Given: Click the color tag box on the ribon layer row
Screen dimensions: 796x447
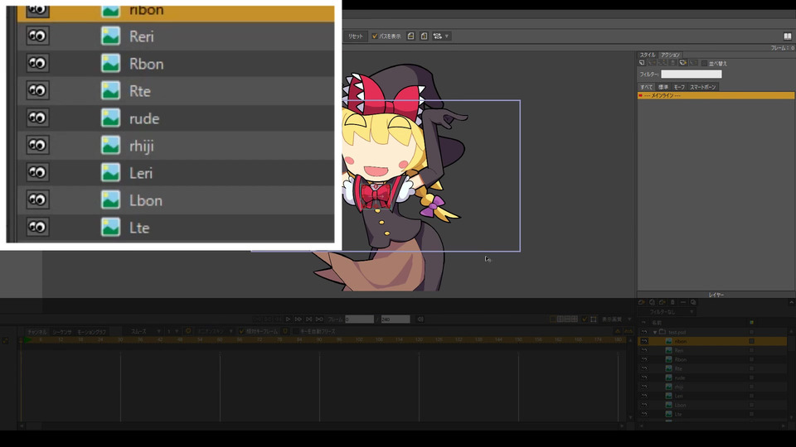Looking at the screenshot, I should (751, 341).
